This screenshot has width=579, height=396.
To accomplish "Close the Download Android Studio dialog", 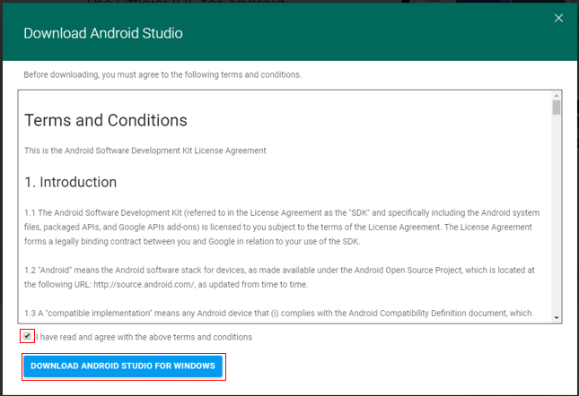I will coord(558,18).
